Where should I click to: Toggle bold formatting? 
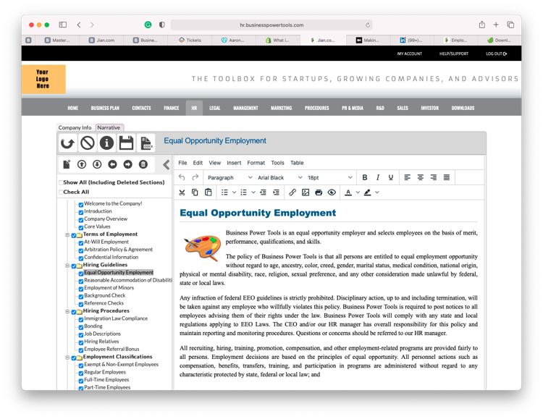(365, 177)
